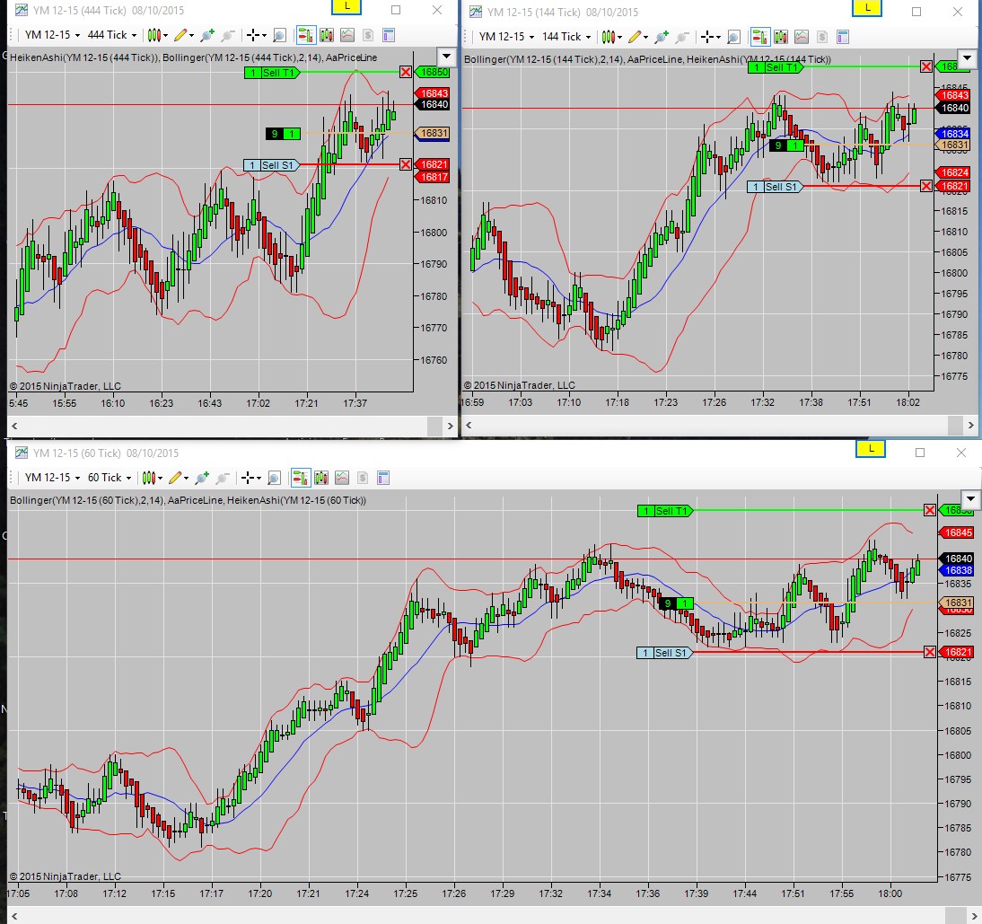Click zoom out icon in 60 Tick chart
Viewport: 982px width, 924px height.
[x=222, y=478]
